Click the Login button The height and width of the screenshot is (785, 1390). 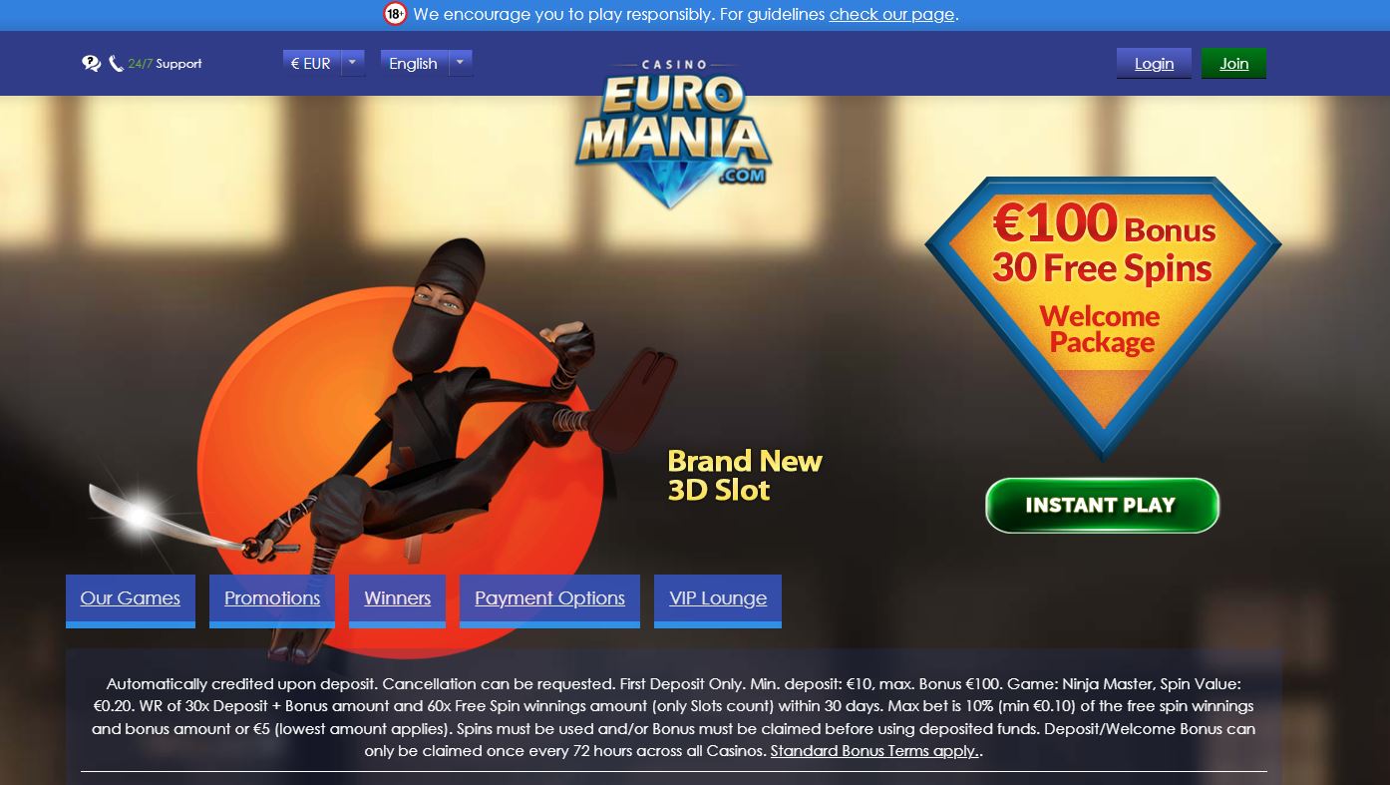click(x=1154, y=63)
